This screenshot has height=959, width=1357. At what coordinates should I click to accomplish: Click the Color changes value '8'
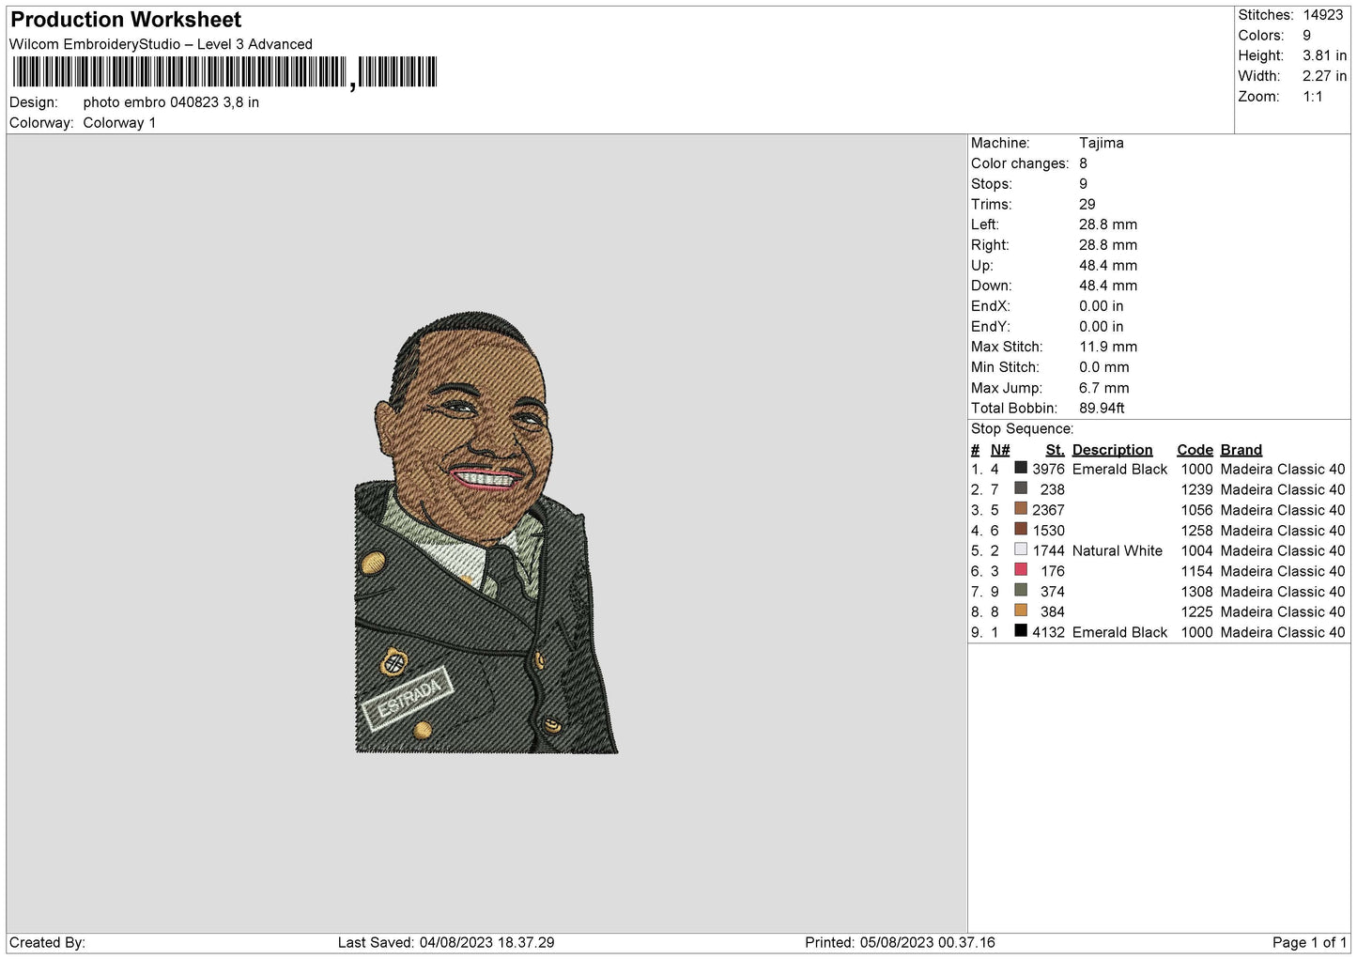pos(1084,163)
